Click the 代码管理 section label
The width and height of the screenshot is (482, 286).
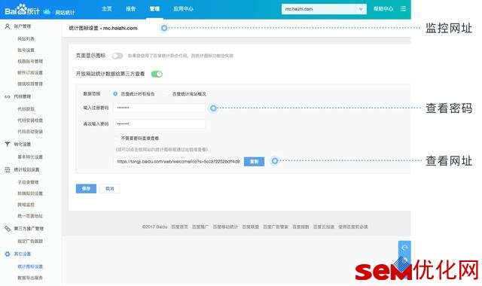click(23, 96)
